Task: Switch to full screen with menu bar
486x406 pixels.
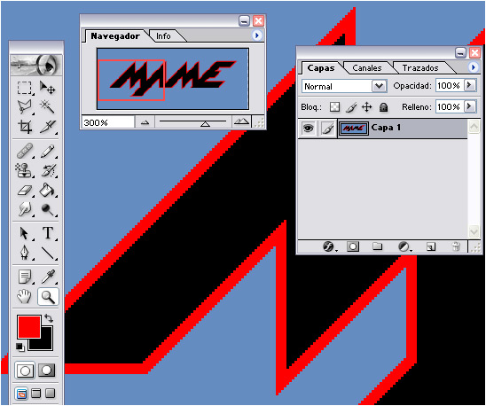Action: pos(36,394)
